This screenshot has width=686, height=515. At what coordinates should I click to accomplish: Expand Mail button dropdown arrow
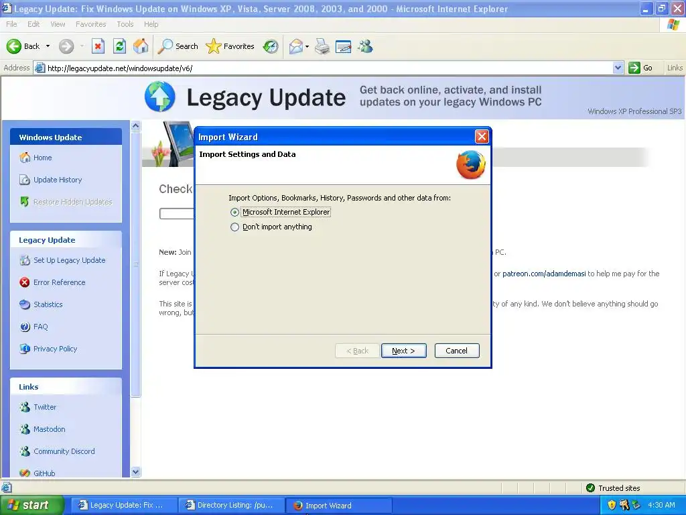point(307,46)
